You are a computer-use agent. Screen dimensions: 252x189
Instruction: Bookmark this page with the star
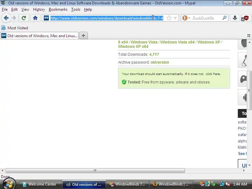(169, 18)
